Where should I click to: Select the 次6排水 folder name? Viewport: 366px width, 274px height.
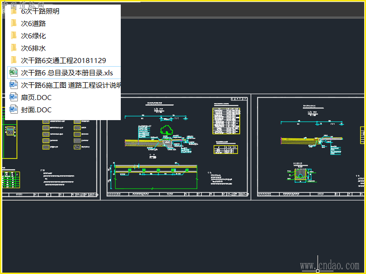33,48
